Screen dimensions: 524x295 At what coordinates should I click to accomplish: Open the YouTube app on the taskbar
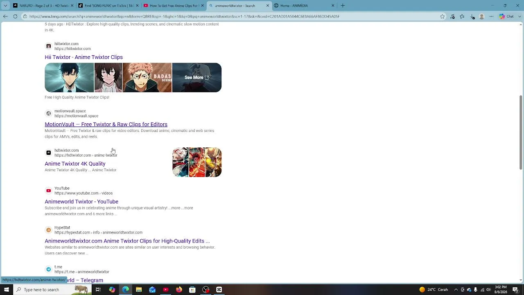pyautogui.click(x=165, y=290)
